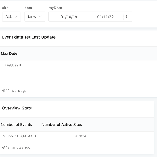Image resolution: width=157 pixels, height=157 pixels.
Task: Edit the start date 01/10/19
Action: (x=69, y=17)
